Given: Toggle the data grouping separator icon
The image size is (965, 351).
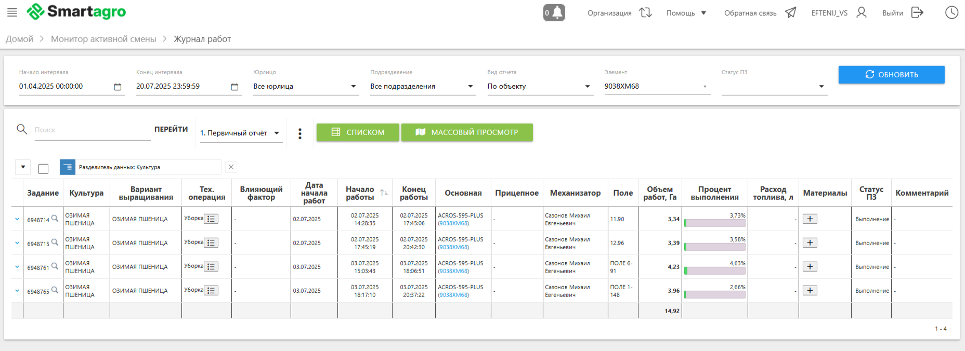Looking at the screenshot, I should tap(68, 167).
